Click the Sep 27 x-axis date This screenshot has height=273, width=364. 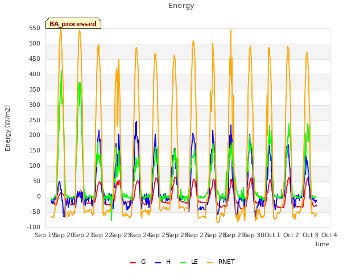click(x=197, y=235)
